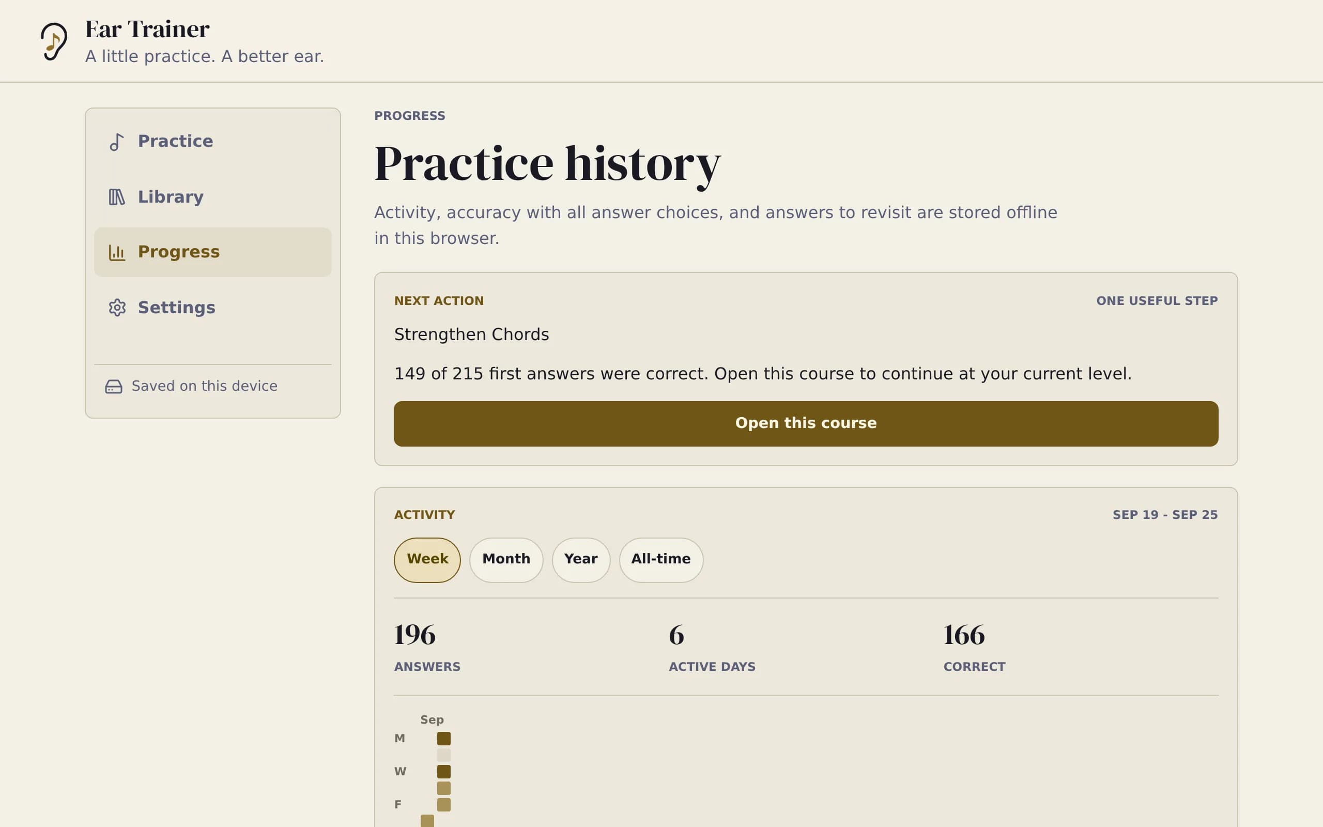Click the Sep month label on heatmap
Image resolution: width=1323 pixels, height=827 pixels.
coord(432,720)
